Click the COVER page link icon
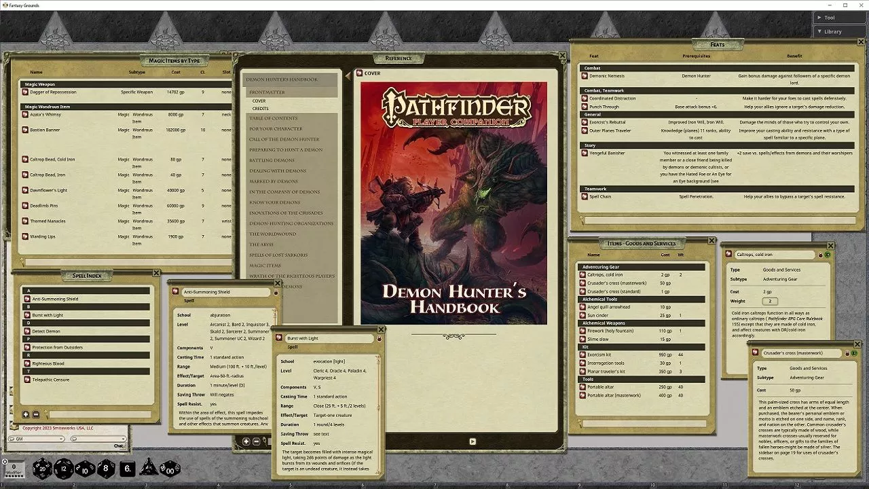 tap(359, 73)
